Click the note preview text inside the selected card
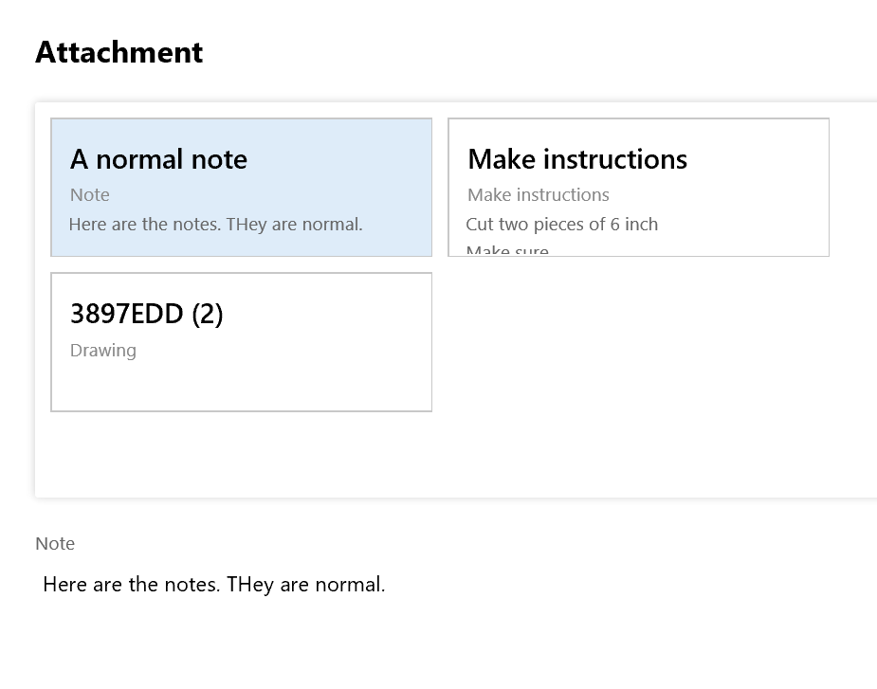Image resolution: width=877 pixels, height=689 pixels. (x=215, y=224)
